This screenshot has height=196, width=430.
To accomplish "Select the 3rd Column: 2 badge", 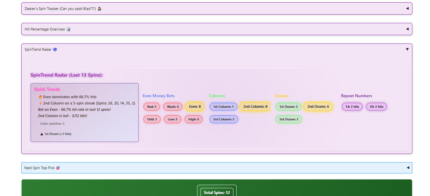I will pyautogui.click(x=224, y=119).
